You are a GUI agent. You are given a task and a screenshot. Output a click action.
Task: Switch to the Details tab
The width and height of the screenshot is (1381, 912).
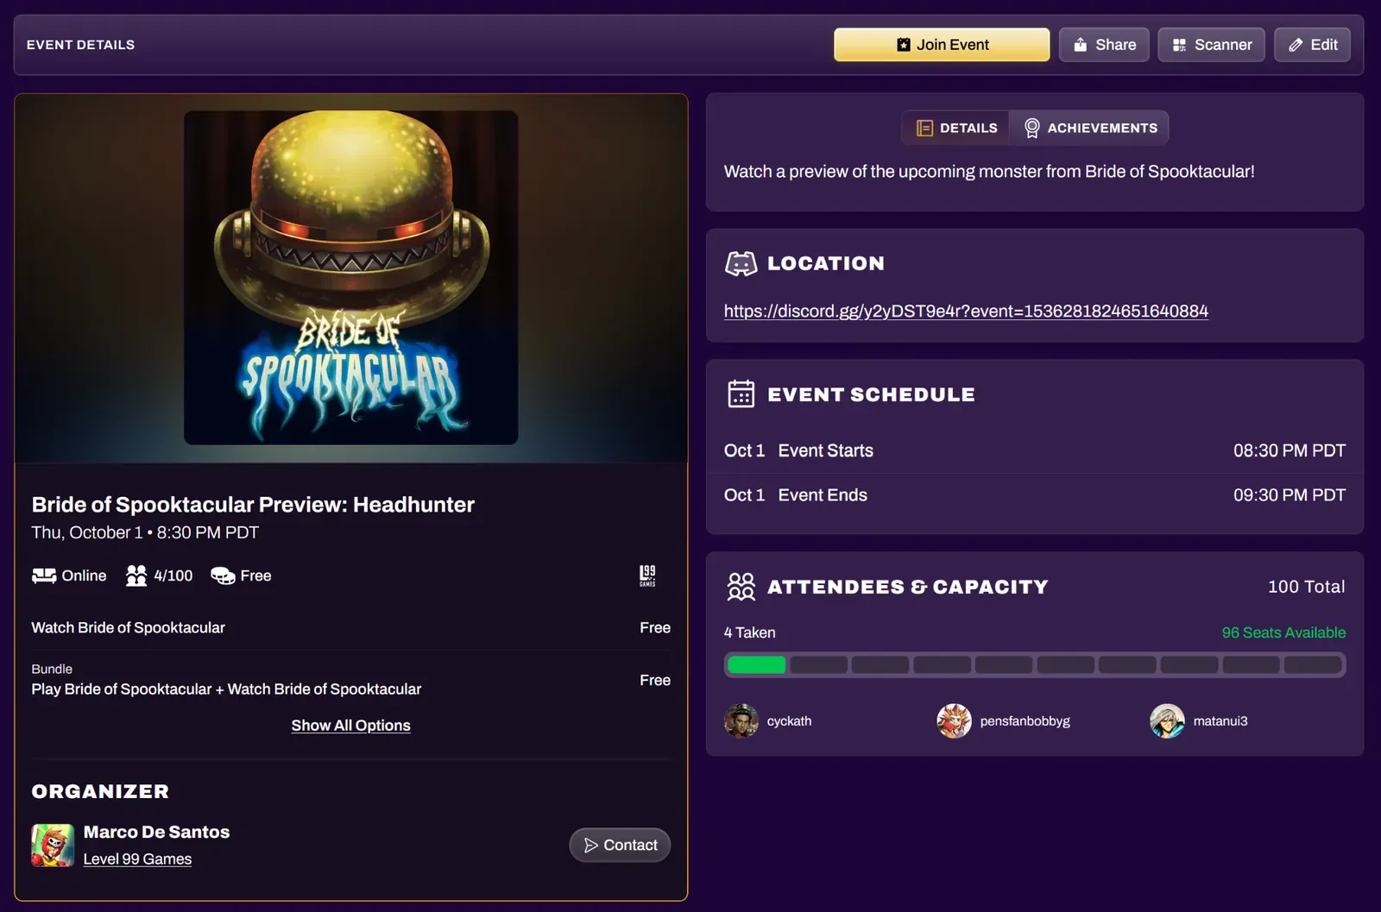coord(956,128)
